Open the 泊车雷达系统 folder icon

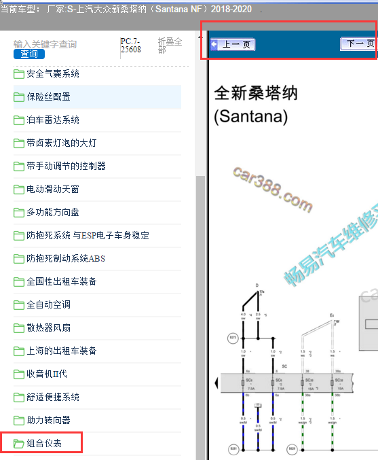(19, 120)
